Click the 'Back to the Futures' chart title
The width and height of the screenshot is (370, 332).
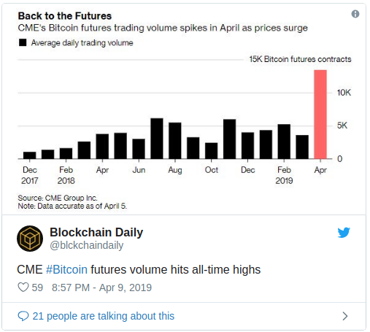[65, 16]
